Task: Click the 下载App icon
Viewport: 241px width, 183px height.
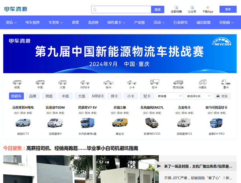Action: pyautogui.click(x=208, y=8)
